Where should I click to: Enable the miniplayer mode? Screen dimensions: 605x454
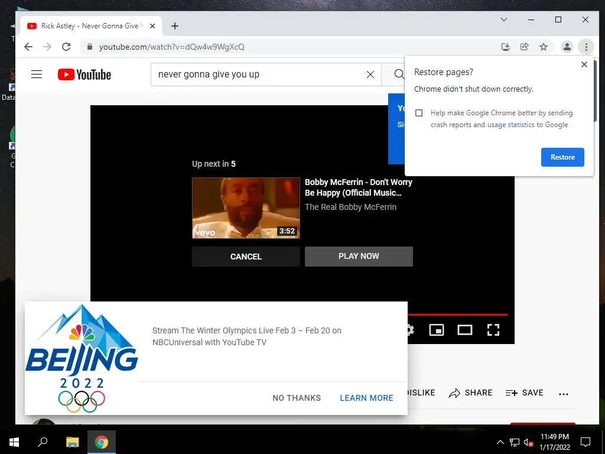[x=437, y=330]
